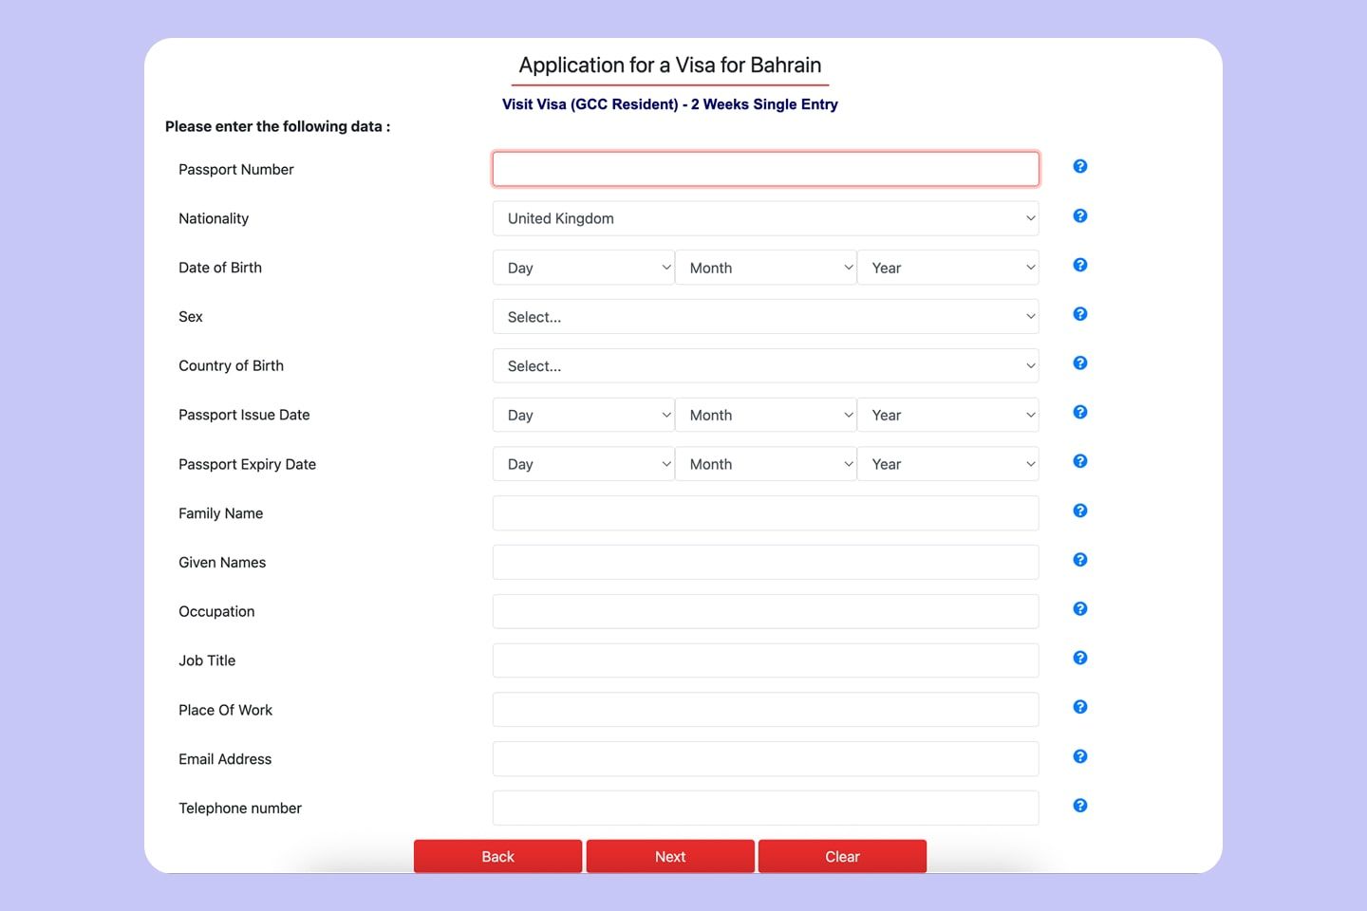1367x911 pixels.
Task: Focus the Passport Number input field
Action: point(765,169)
